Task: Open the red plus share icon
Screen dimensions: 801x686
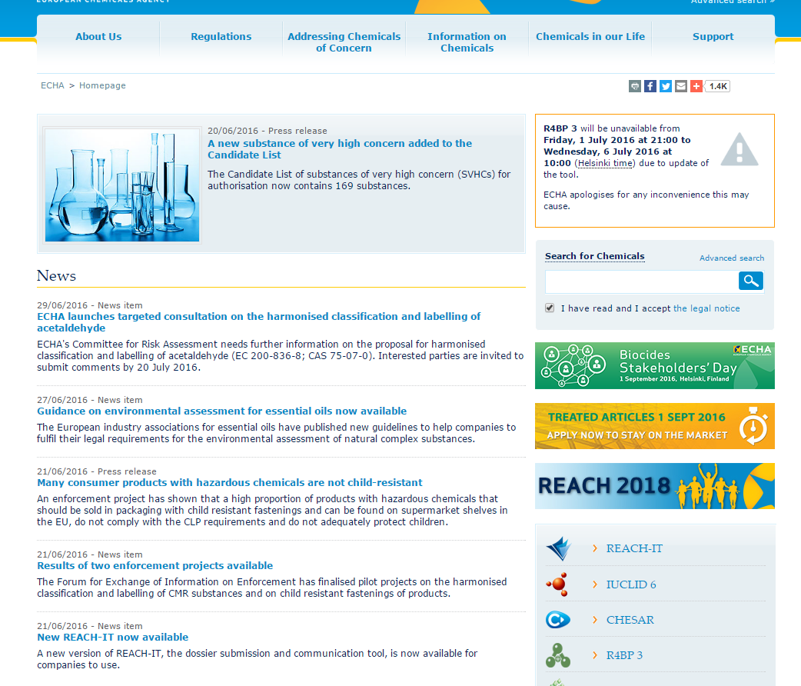Action: point(696,86)
